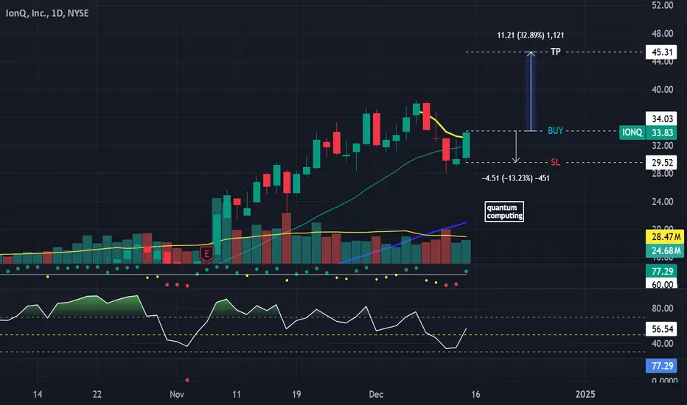The height and width of the screenshot is (405, 687).
Task: Click the green 77.29 indicator value
Action: point(661,271)
